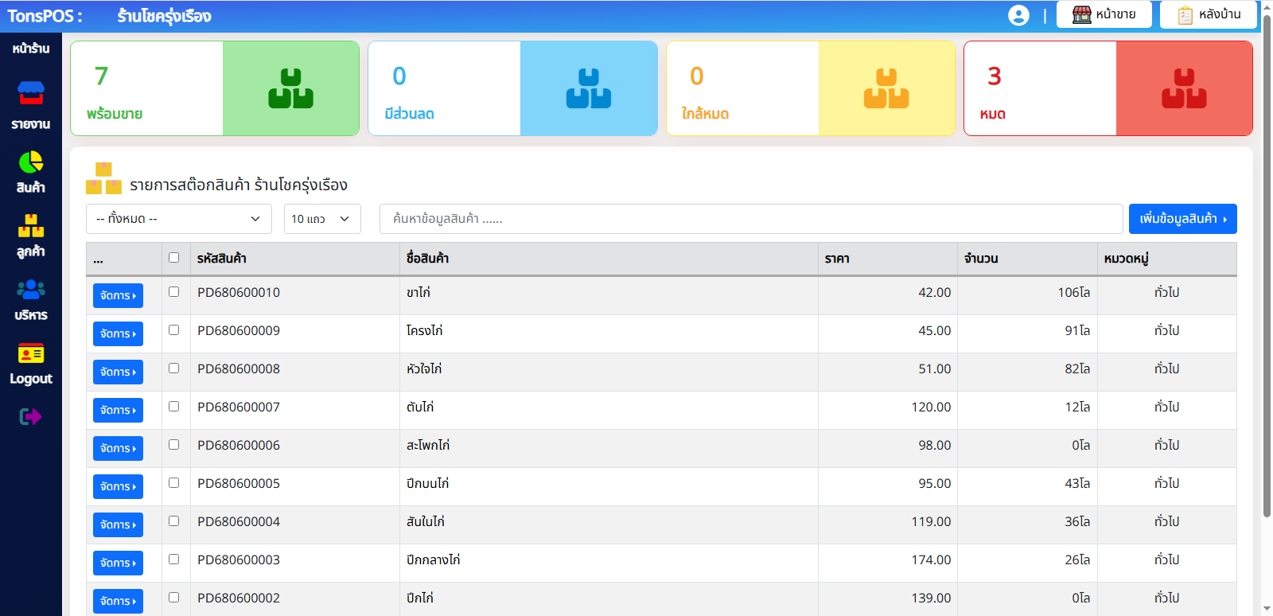Image resolution: width=1273 pixels, height=616 pixels.
Task: Open the จัดการ menu for PD680600009
Action: (x=118, y=333)
